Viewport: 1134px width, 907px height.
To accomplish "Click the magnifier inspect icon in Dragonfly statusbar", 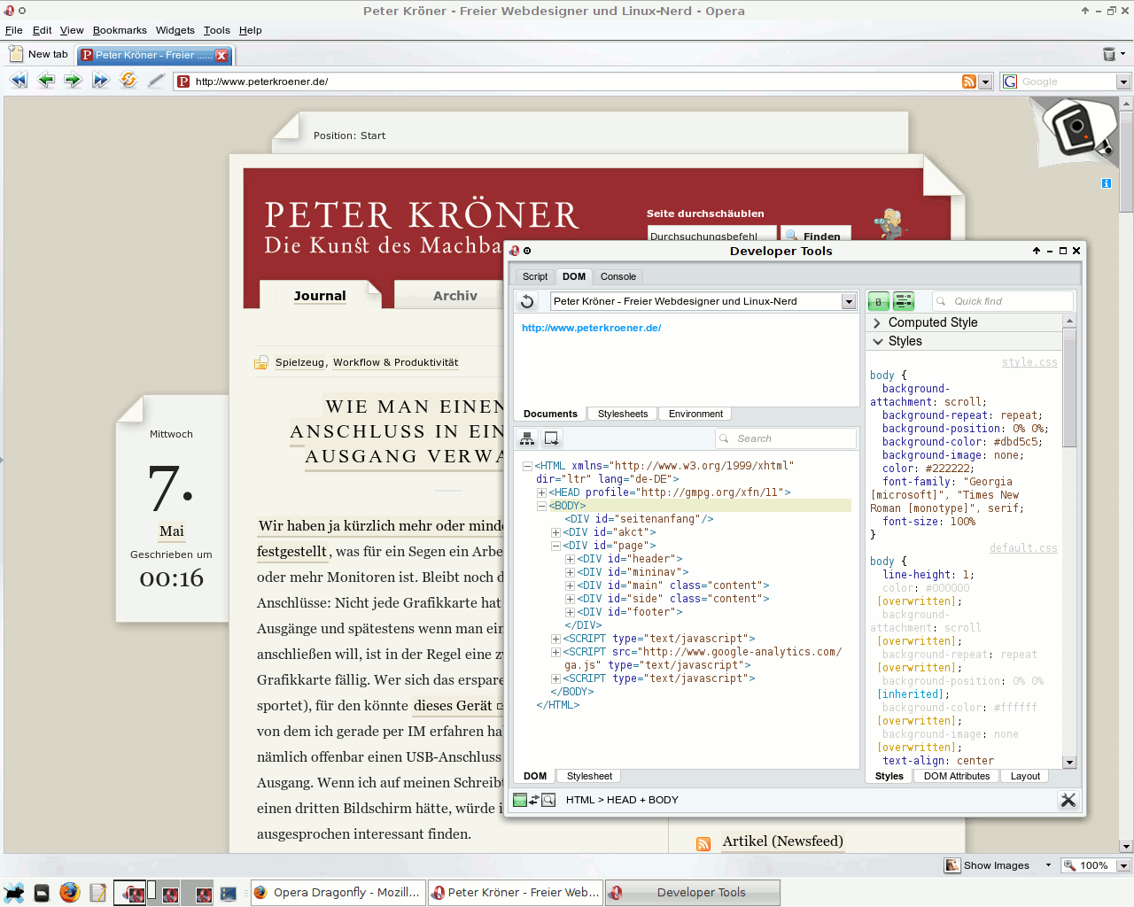I will [548, 800].
